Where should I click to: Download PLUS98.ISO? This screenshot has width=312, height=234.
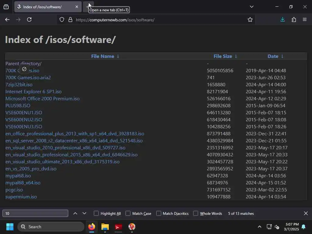point(18,106)
